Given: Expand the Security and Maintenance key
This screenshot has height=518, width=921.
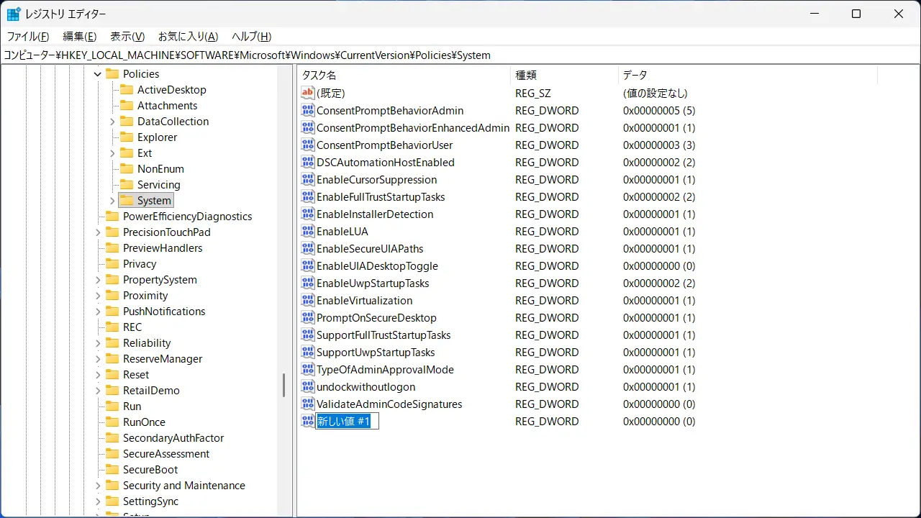Looking at the screenshot, I should click(x=98, y=485).
